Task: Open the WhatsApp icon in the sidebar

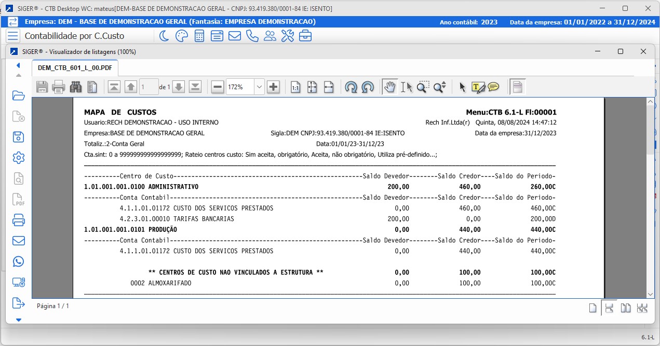Action: click(x=18, y=262)
